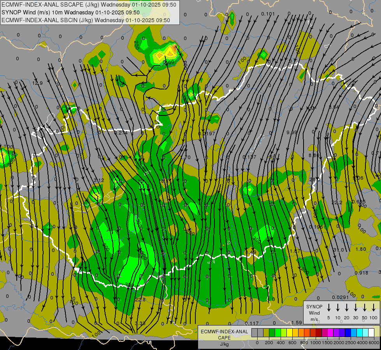
Task: Click the SYNOP Wind 10m title line
Action: tap(70, 12)
